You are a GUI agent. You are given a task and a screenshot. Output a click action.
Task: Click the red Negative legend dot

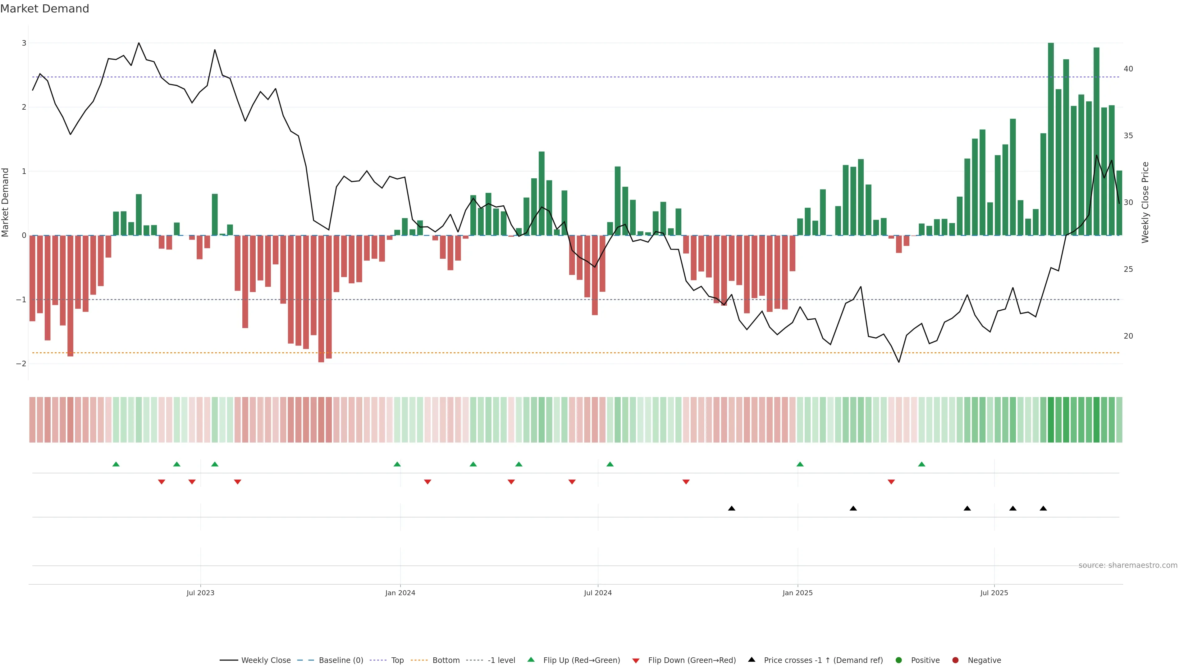point(955,660)
